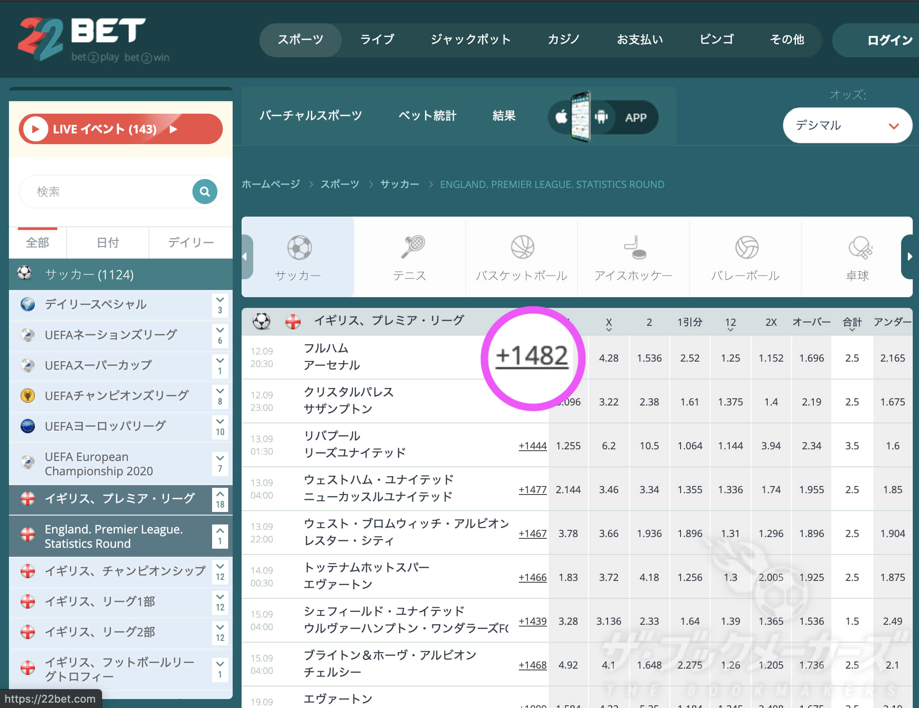Switch odds to 日付 tab

(x=107, y=243)
